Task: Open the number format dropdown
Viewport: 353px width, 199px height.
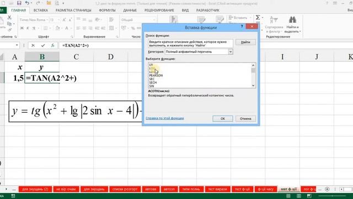Action: (x=154, y=20)
